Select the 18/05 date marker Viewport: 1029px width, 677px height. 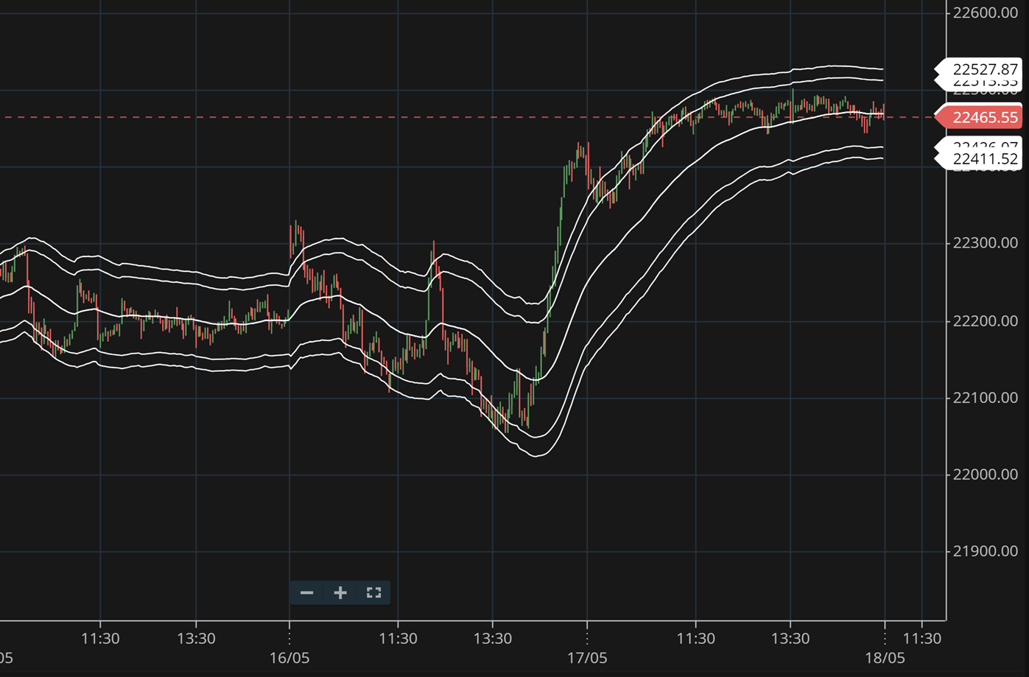885,658
